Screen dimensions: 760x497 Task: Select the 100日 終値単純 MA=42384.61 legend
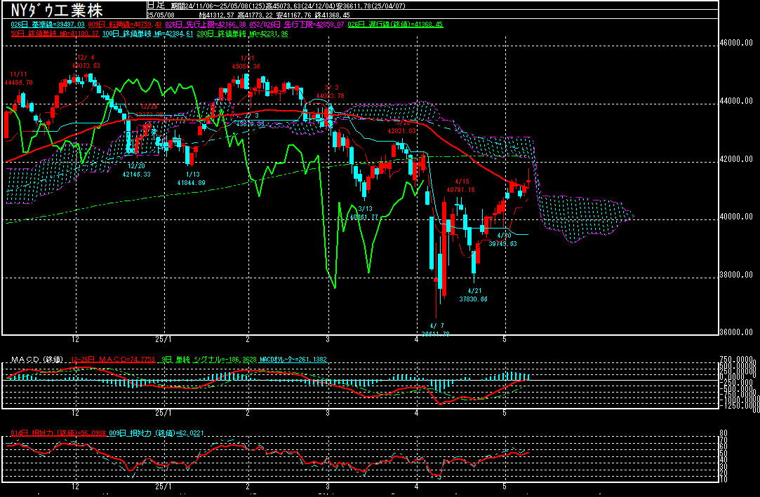[148, 34]
